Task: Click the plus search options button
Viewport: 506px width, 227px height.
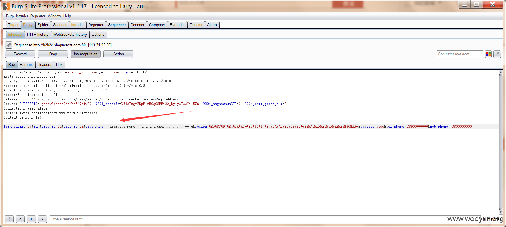Action: pos(31,219)
